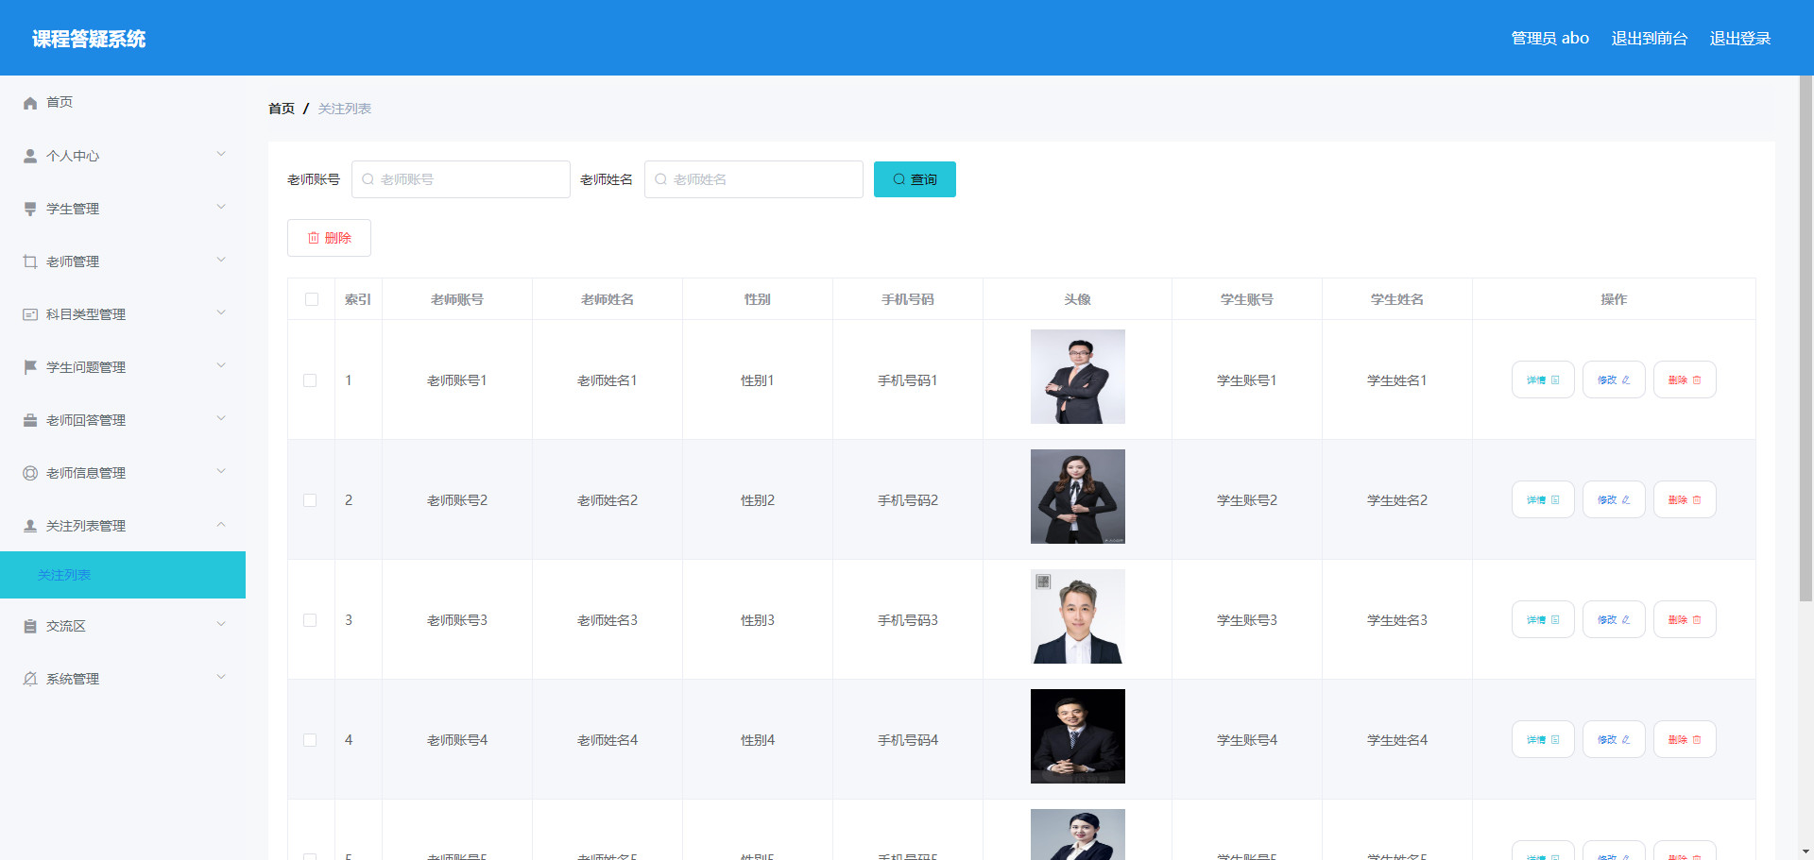This screenshot has width=1814, height=860.
Task: Click 管理员 abo in the header
Action: tap(1549, 39)
